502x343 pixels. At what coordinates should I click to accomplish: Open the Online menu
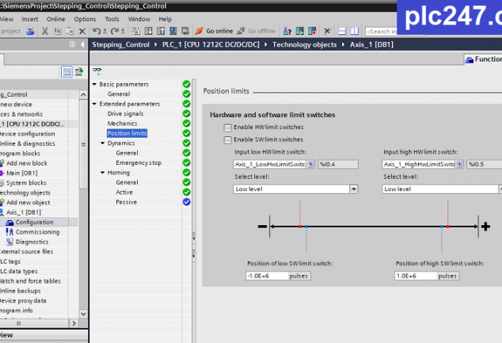click(55, 19)
